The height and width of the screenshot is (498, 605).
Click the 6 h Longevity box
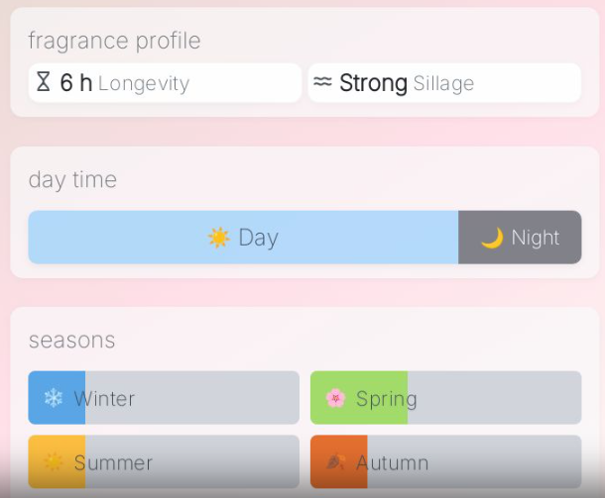point(165,83)
